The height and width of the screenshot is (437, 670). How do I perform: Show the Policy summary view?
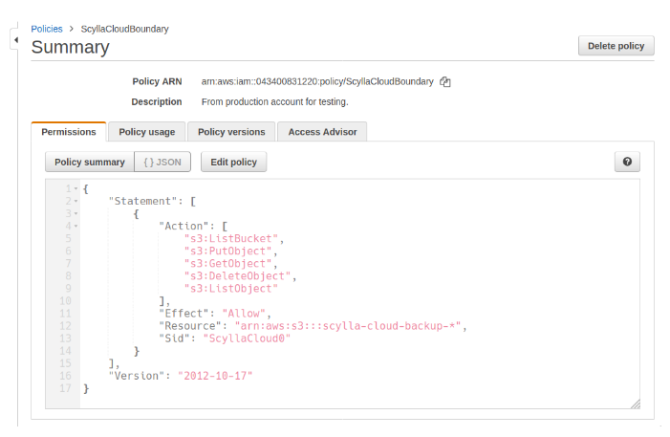pos(90,162)
